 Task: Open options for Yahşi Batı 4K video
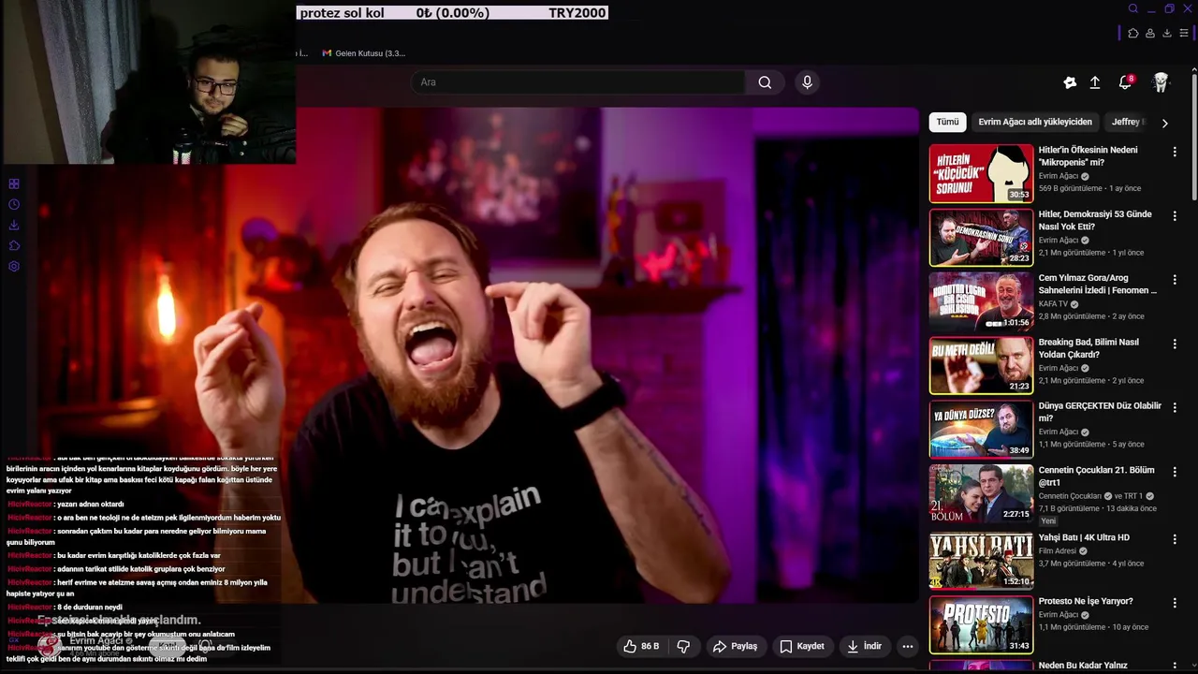point(1175,540)
